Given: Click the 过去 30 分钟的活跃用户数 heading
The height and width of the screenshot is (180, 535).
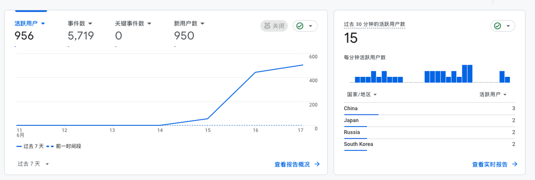Looking at the screenshot, I should tap(374, 24).
